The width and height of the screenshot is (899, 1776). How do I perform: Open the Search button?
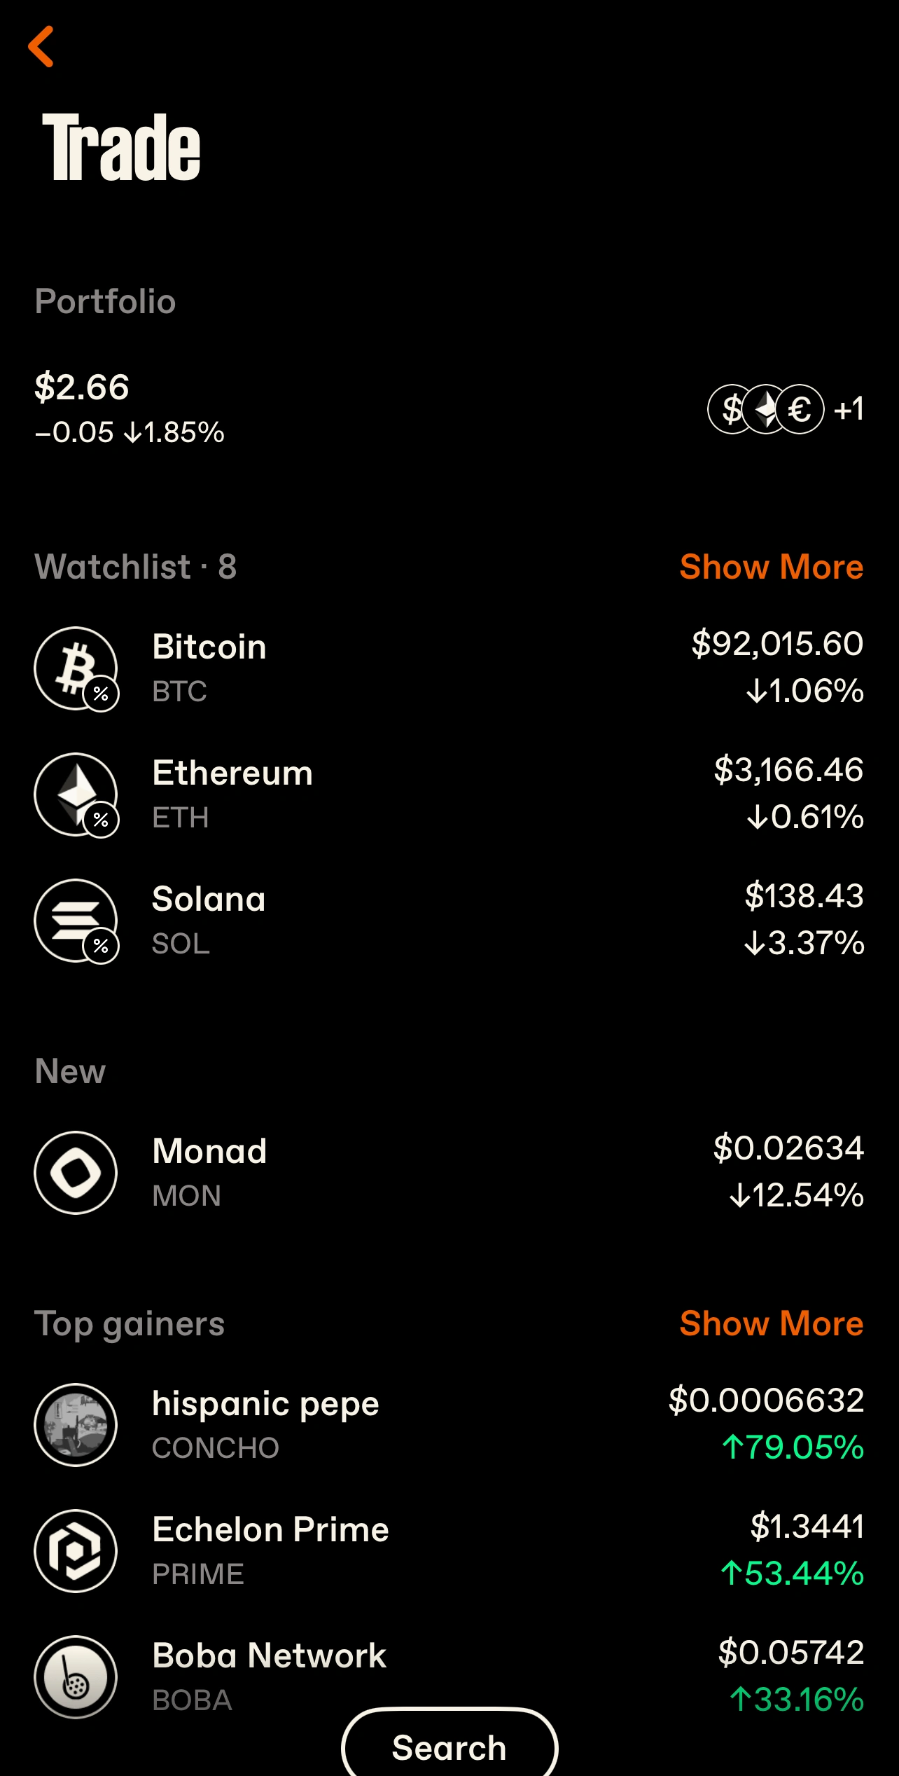pyautogui.click(x=449, y=1747)
